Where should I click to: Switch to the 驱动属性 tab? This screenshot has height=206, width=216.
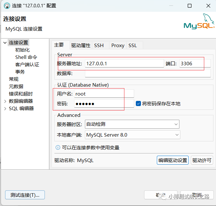[x=81, y=45]
